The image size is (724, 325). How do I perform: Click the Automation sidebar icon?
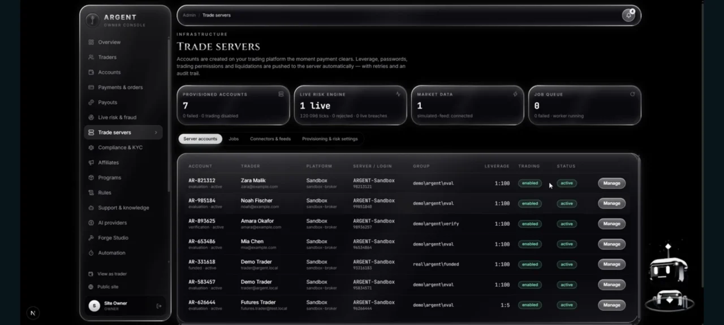91,253
